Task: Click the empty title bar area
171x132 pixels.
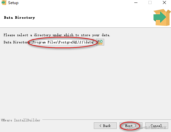Action: point(76,2)
